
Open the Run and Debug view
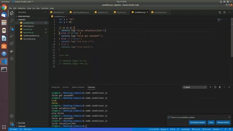pyautogui.click(x=12, y=36)
